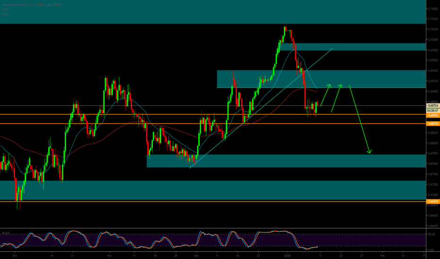Click the 80.00 level on Stoch scale
The image size is (440, 259).
(431, 234)
